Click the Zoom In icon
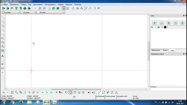The width and height of the screenshot is (187, 105). [x=77, y=8]
